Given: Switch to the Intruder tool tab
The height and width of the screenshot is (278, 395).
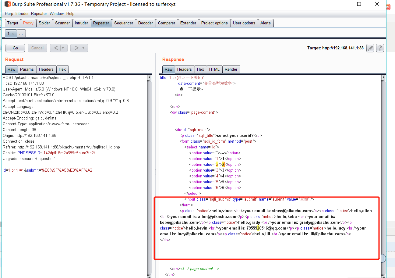Looking at the screenshot, I should [x=81, y=23].
